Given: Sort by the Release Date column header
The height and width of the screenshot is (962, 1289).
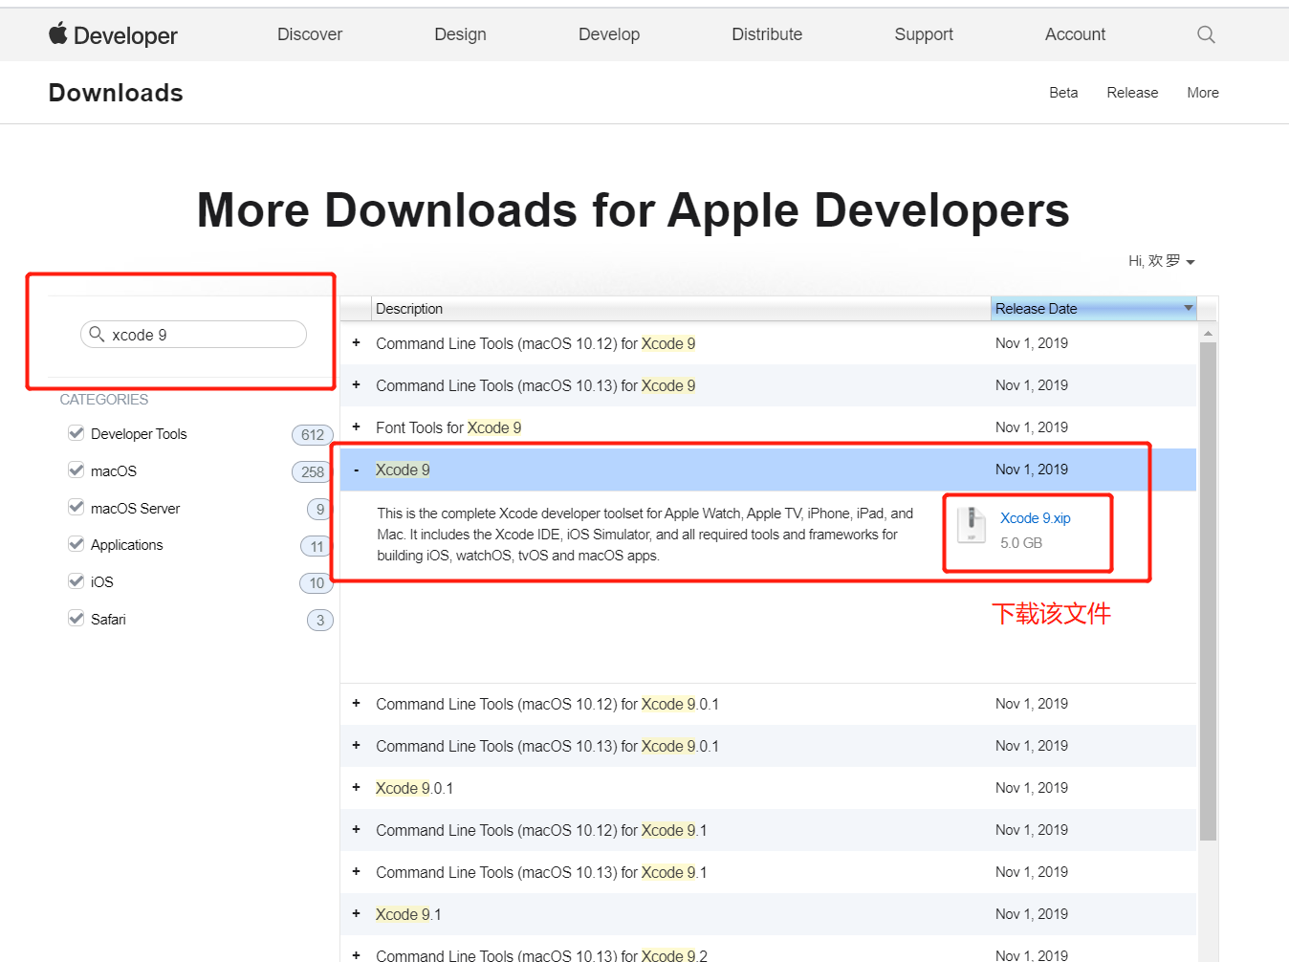Looking at the screenshot, I should (x=1093, y=308).
